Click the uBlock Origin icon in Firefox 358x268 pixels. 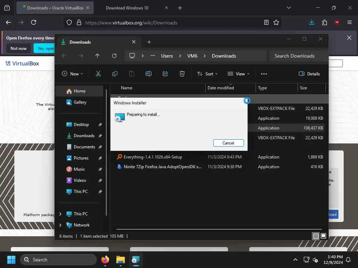pyautogui.click(x=337, y=22)
